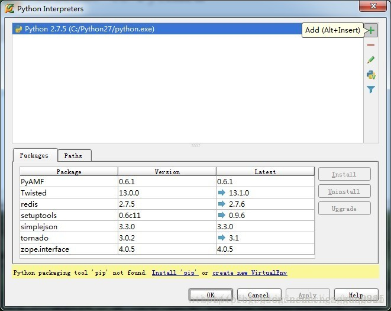Click the splitter grip between the panels
The height and width of the screenshot is (311, 391).
tap(196, 145)
